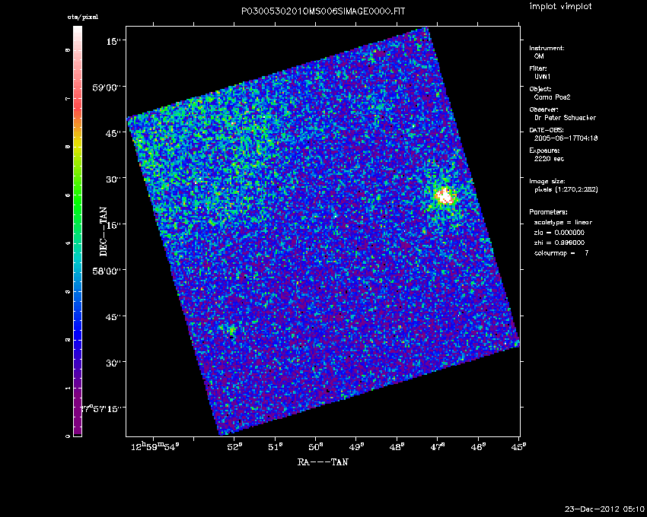Click the DATE-OBS timestamp value
647x517 pixels.
pos(565,138)
